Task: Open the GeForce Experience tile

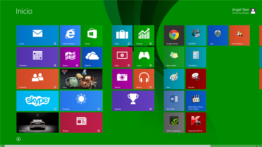Action: click(174, 122)
